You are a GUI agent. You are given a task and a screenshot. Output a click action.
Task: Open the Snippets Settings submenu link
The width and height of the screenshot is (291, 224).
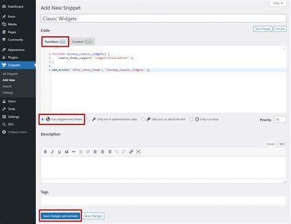click(x=8, y=93)
